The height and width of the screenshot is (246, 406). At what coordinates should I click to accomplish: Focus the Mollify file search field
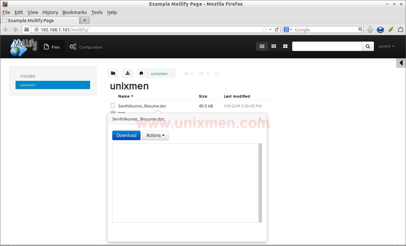tap(327, 46)
